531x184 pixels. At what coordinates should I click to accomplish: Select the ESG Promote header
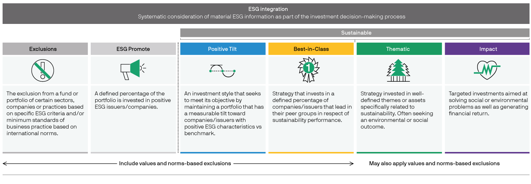click(x=133, y=49)
